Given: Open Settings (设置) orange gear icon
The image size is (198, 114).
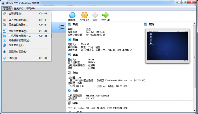Looking at the screenshot, I should (x=85, y=15).
